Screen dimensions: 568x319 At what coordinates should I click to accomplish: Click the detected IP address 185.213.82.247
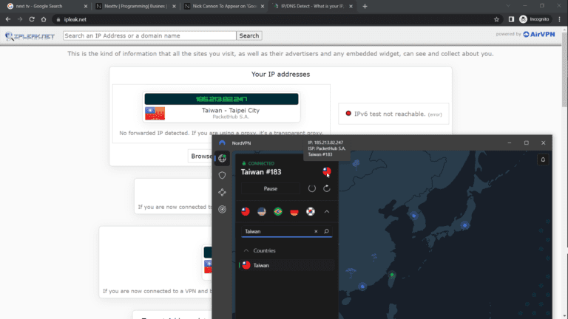(x=221, y=99)
